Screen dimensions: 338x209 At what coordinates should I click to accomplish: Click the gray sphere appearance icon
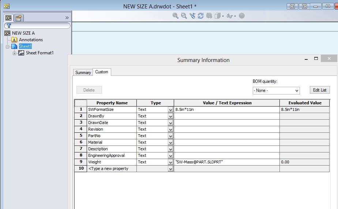(242, 16)
